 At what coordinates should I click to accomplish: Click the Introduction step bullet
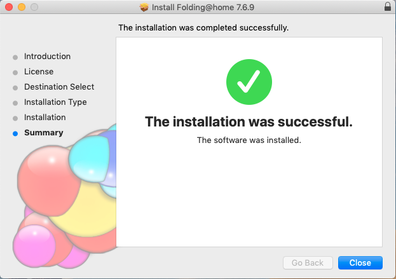click(15, 57)
